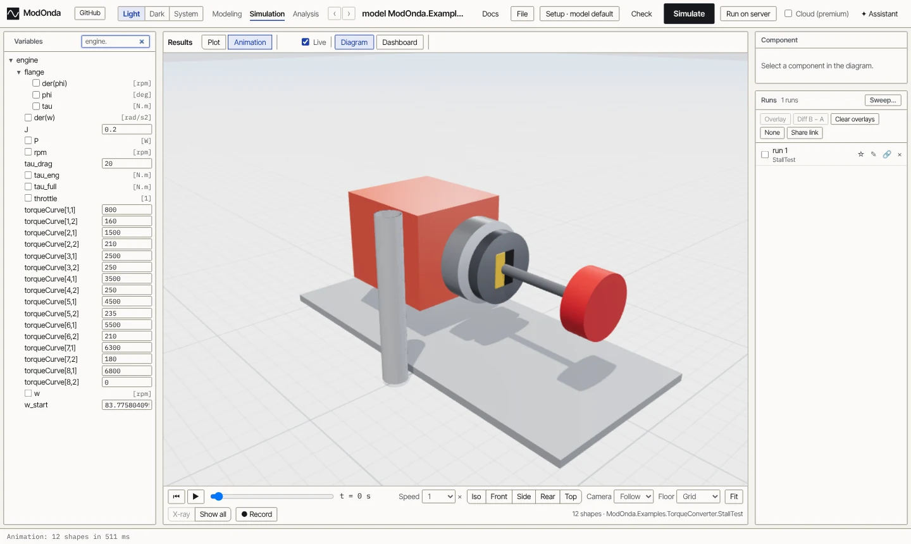Collapse the flange tree node

[x=19, y=72]
